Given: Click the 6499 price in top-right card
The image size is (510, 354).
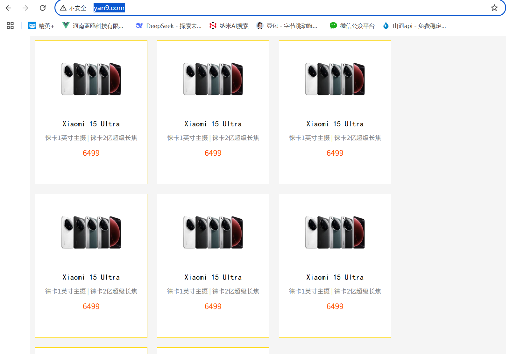Looking at the screenshot, I should coord(335,153).
